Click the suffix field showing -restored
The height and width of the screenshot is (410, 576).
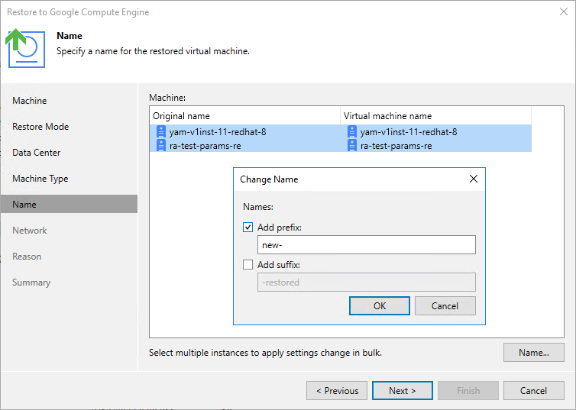coord(367,282)
